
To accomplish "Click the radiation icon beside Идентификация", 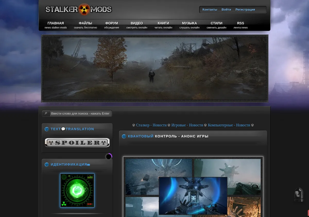I will pyautogui.click(x=47, y=165).
